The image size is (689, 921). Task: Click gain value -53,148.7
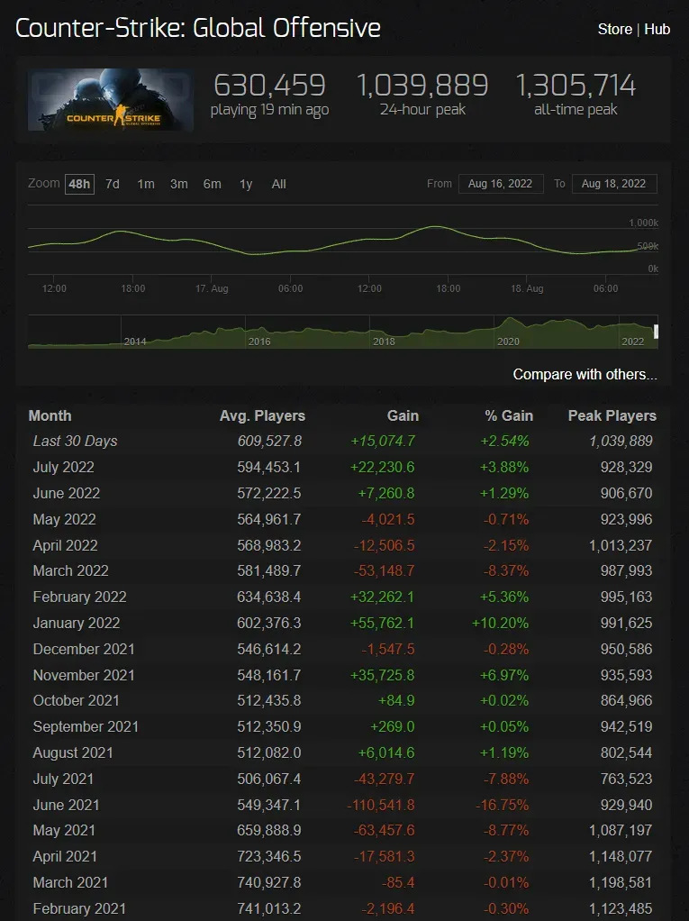click(x=384, y=570)
